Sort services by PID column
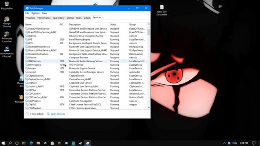The height and width of the screenshot is (146, 260). click(63, 24)
